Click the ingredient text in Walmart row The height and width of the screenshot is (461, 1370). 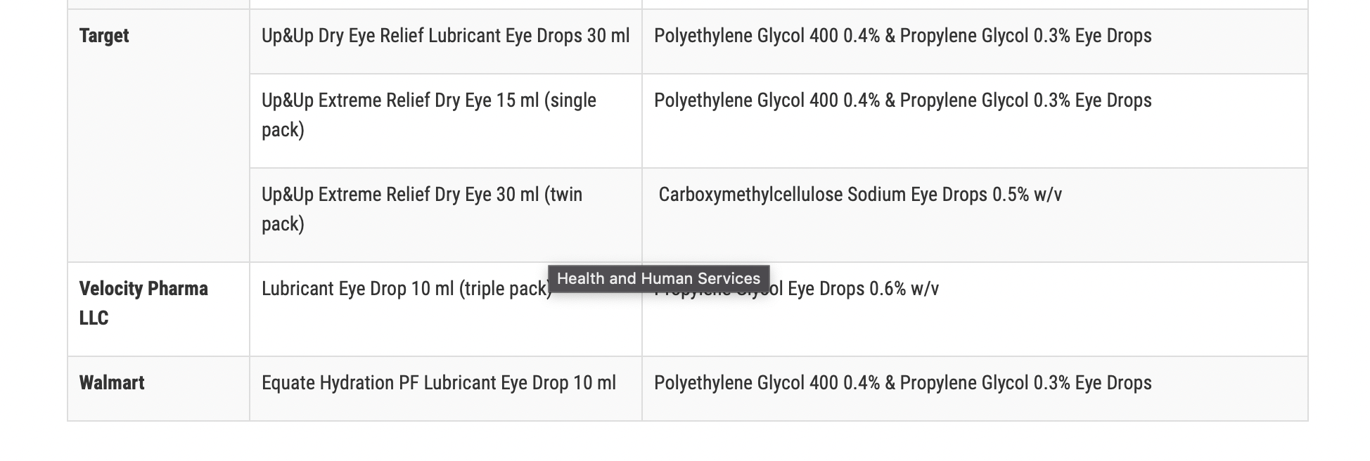902,383
